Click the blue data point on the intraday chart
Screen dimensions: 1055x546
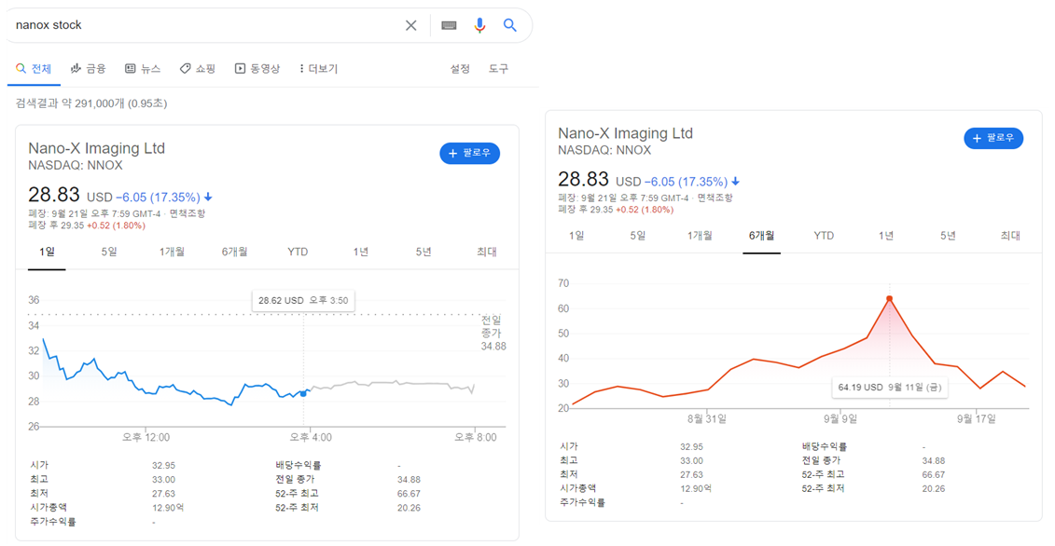point(303,393)
